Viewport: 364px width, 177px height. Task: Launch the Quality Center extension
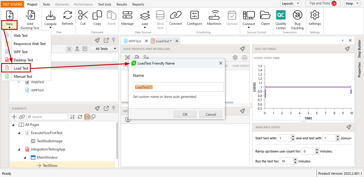tap(281, 20)
